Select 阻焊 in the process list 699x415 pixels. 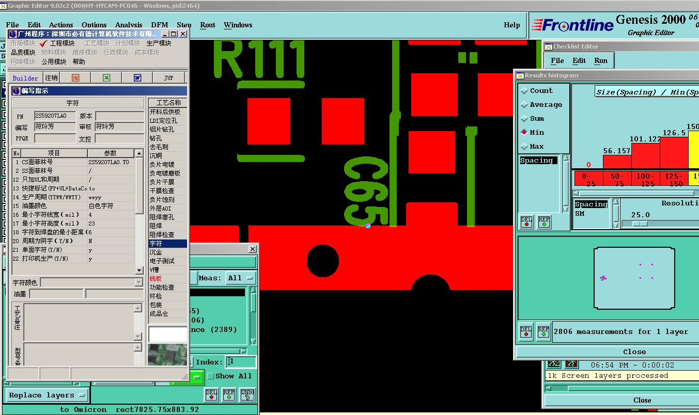(x=168, y=226)
